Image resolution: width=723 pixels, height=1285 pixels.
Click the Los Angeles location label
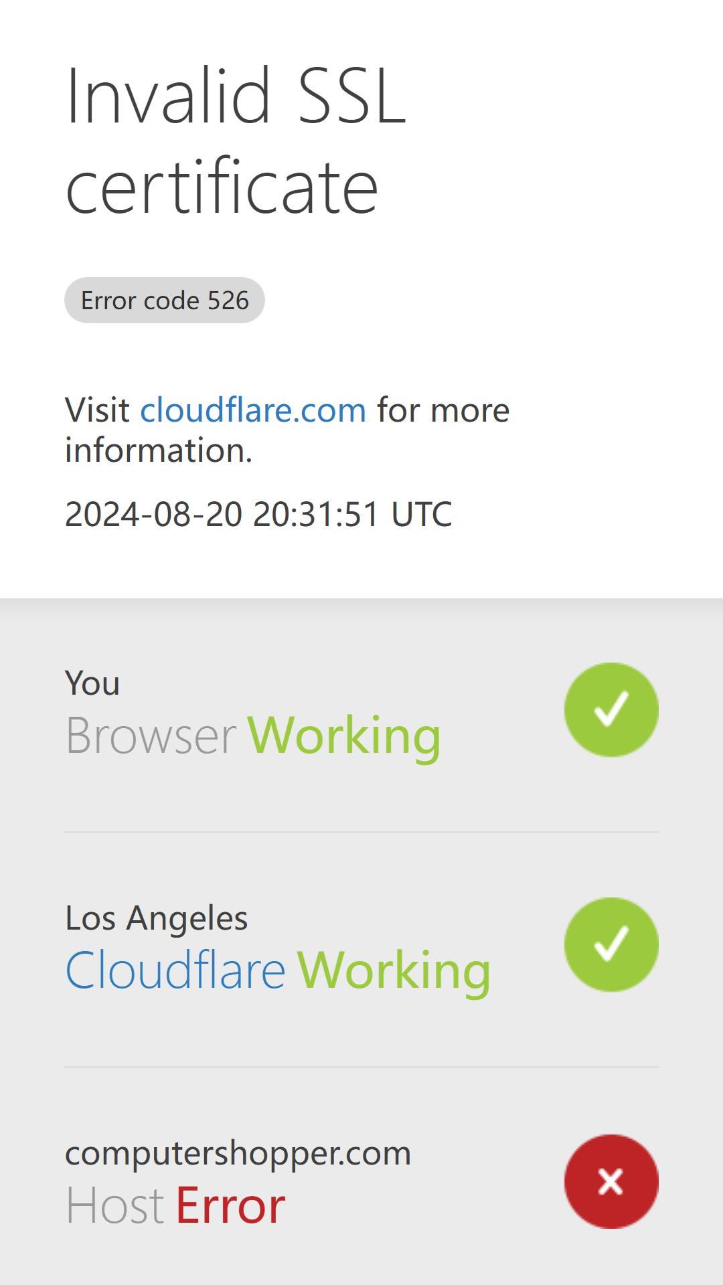pyautogui.click(x=156, y=918)
